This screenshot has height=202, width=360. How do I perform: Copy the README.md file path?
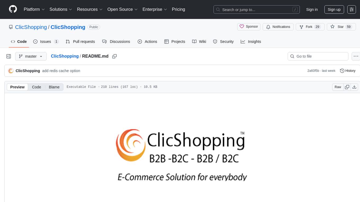(x=114, y=56)
